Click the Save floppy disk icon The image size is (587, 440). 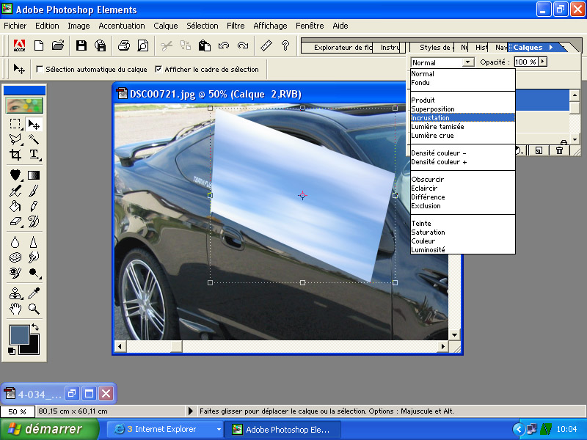(x=81, y=45)
